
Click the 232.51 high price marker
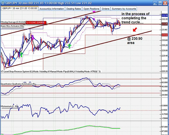point(165,15)
